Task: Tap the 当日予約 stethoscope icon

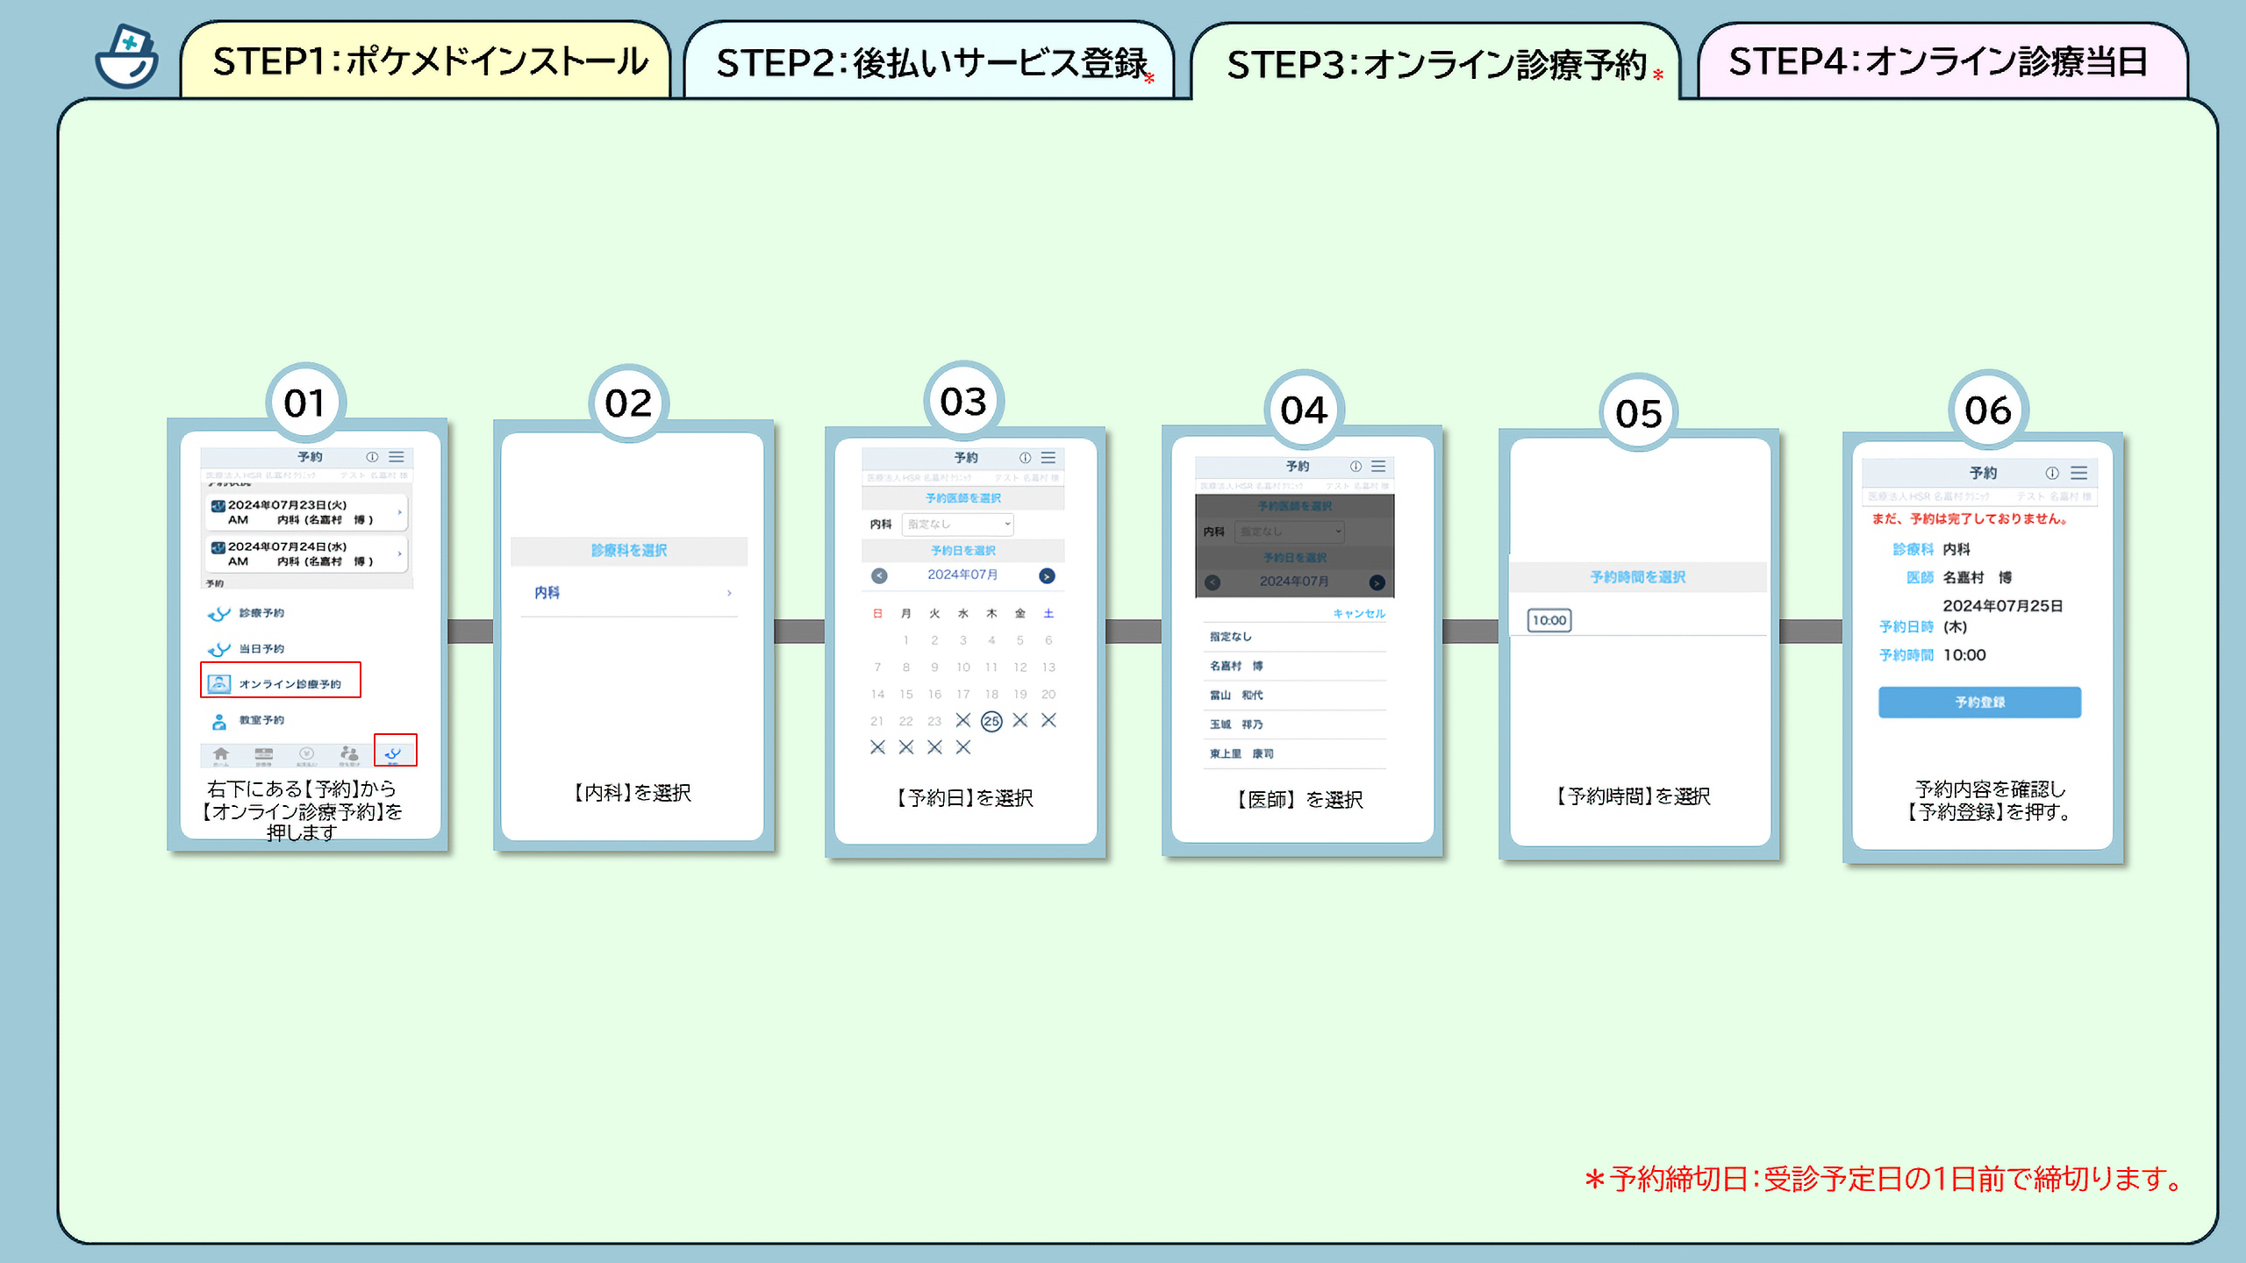Action: 218,648
